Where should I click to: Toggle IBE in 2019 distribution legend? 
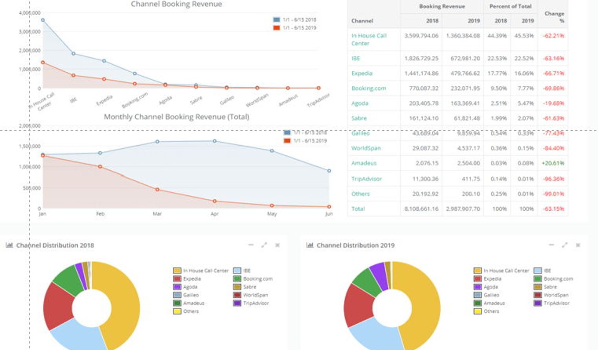pos(543,270)
